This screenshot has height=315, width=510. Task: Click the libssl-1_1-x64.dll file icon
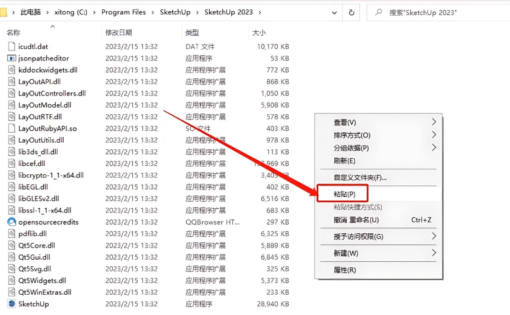[12, 211]
